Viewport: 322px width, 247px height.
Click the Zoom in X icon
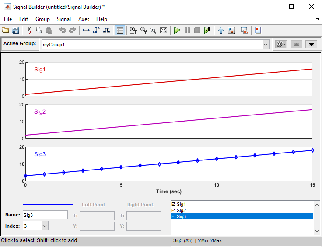(x=133, y=31)
